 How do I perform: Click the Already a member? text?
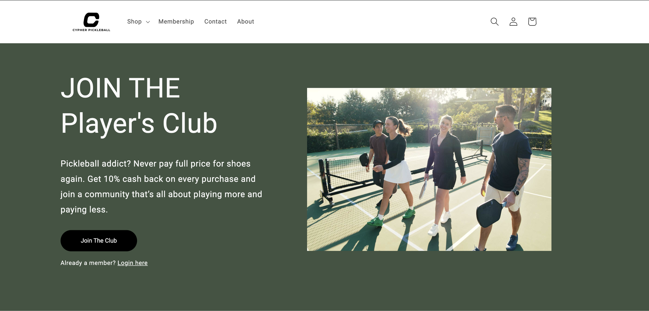88,263
